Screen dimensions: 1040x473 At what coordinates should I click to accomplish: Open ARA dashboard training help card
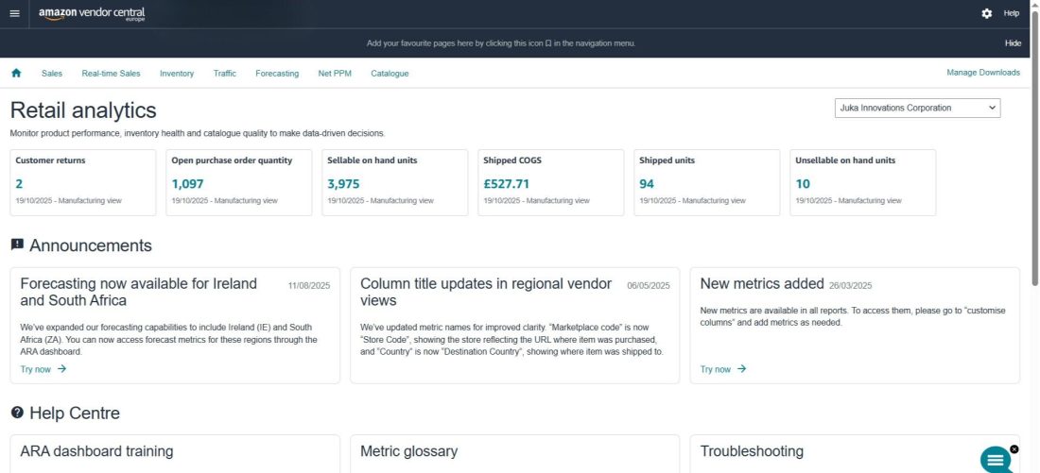coord(175,454)
